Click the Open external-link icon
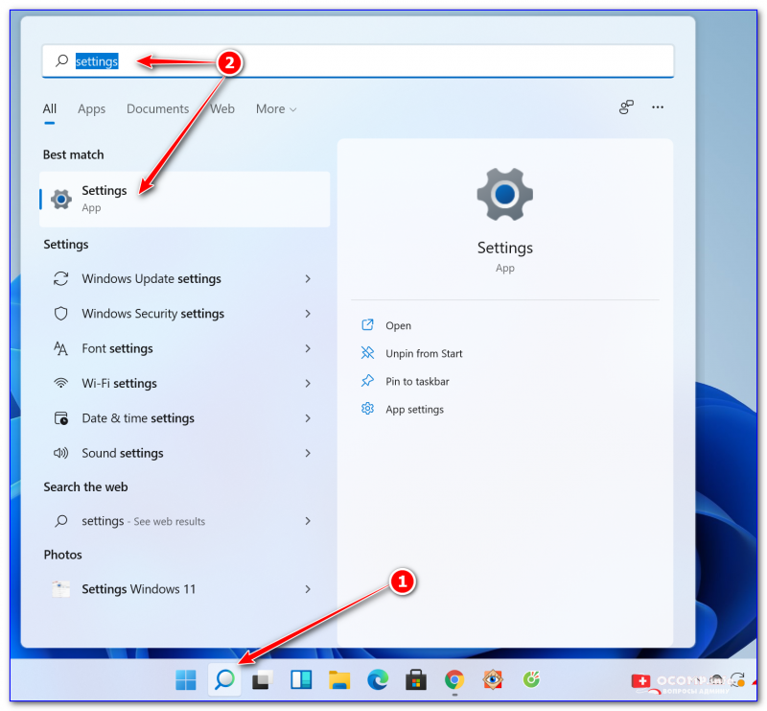This screenshot has height=711, width=767. click(x=367, y=324)
